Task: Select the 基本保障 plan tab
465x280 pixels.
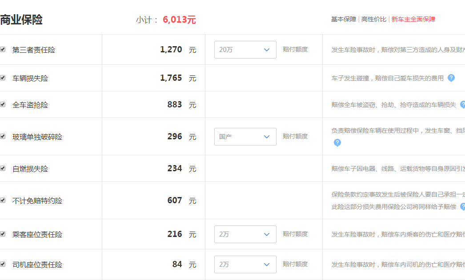Action: click(x=343, y=20)
